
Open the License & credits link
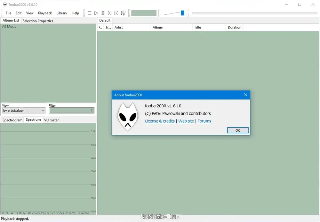pos(160,121)
